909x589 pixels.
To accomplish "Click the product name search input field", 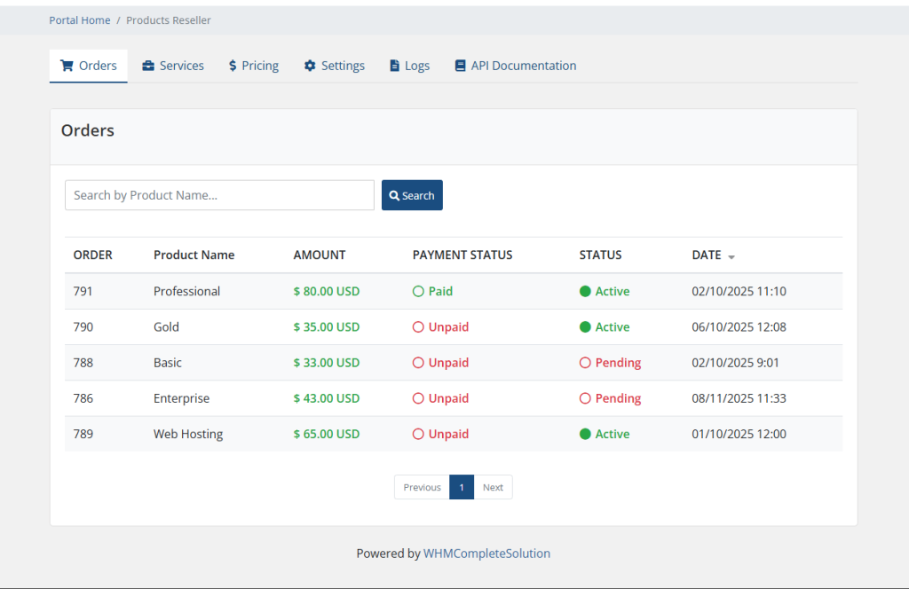I will point(218,194).
